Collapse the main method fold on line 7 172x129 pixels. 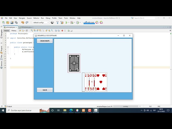coord(8,47)
